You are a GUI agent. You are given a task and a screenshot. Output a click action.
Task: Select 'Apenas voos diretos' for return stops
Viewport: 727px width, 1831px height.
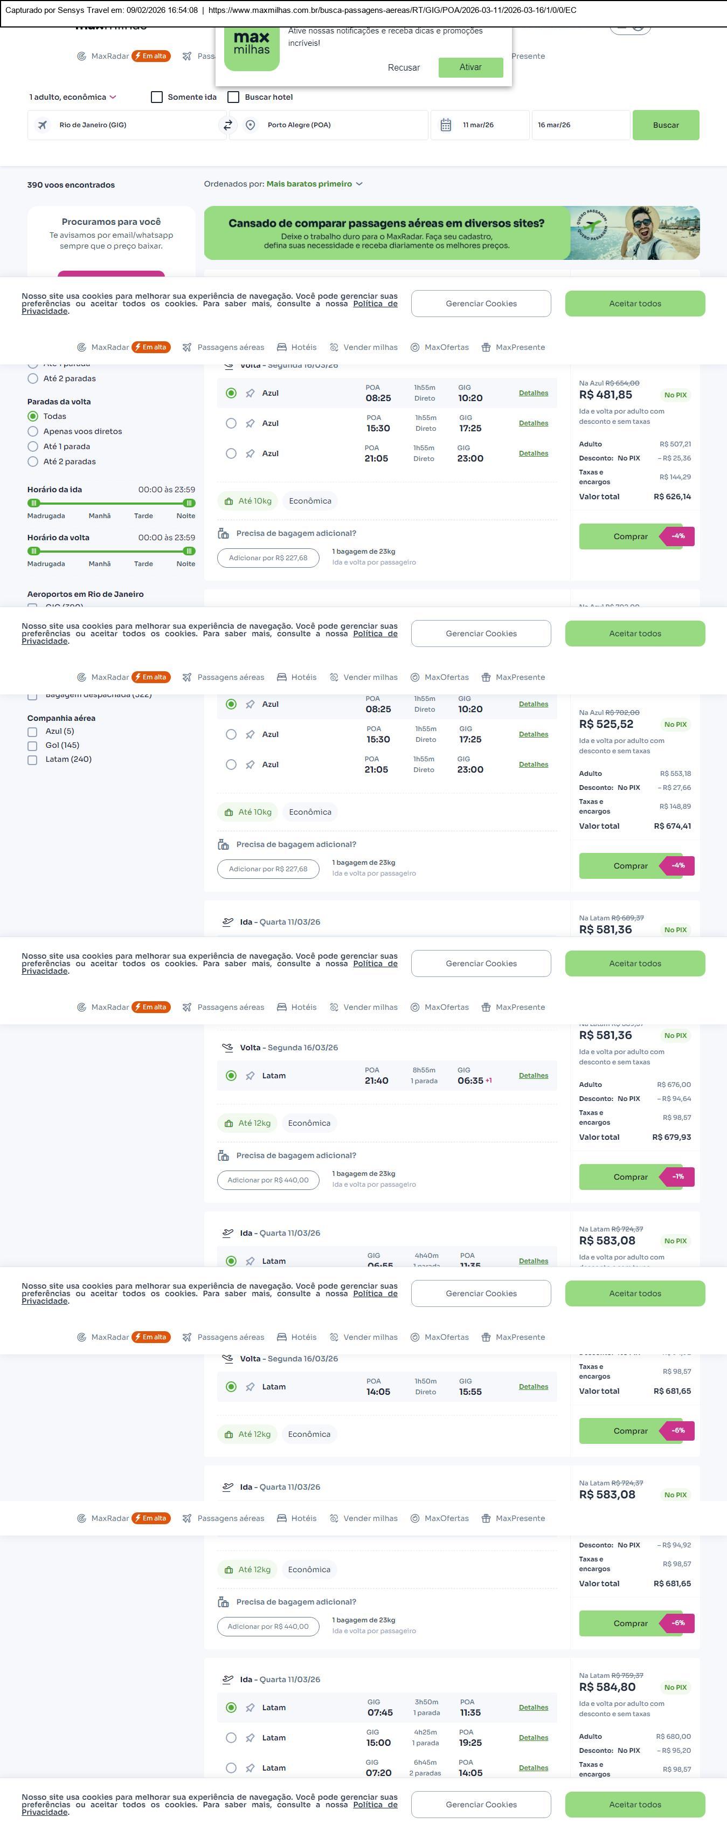tap(33, 431)
